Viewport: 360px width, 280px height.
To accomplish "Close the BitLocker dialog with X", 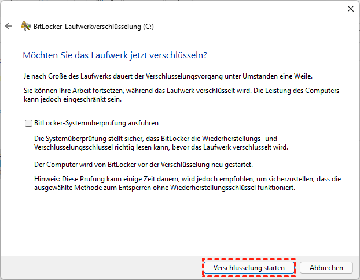I will [350, 9].
